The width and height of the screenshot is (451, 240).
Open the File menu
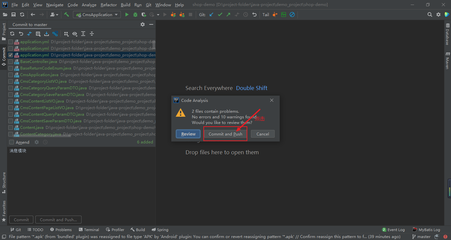15,5
